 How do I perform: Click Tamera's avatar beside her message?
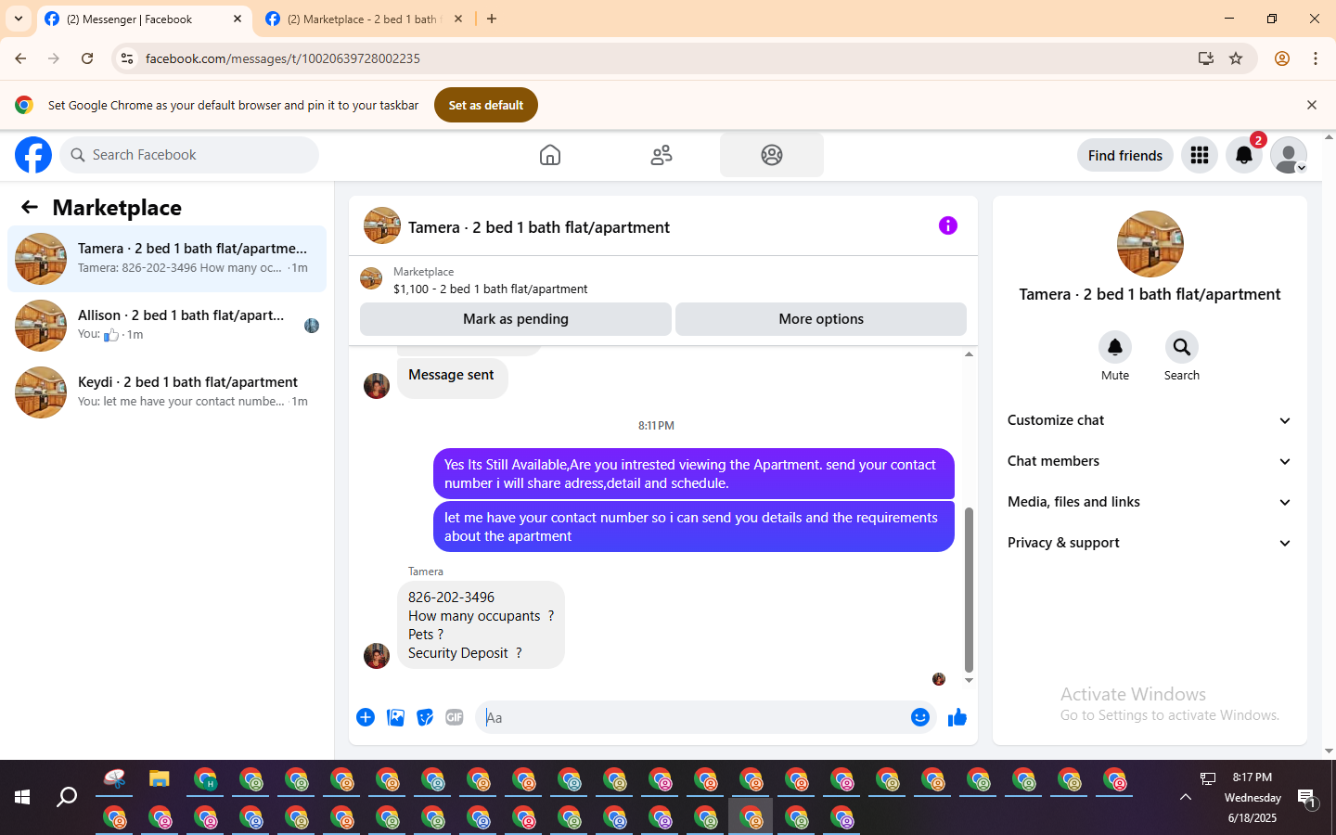pos(377,656)
